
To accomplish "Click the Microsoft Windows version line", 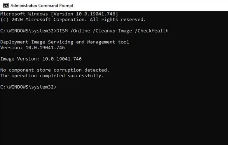I will (x=59, y=14).
